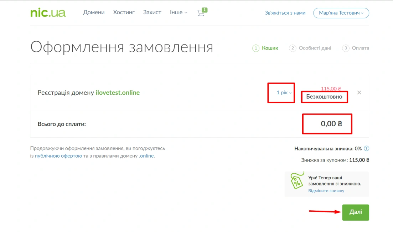Click the Зв'яжіться з нами link
The height and width of the screenshot is (232, 393).
[285, 13]
